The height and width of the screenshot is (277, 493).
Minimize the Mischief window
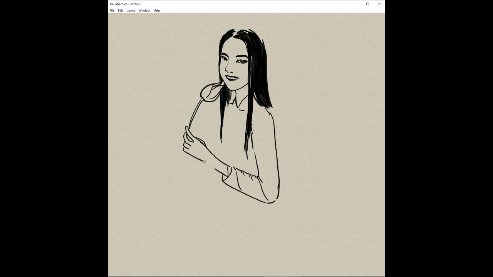tap(355, 4)
